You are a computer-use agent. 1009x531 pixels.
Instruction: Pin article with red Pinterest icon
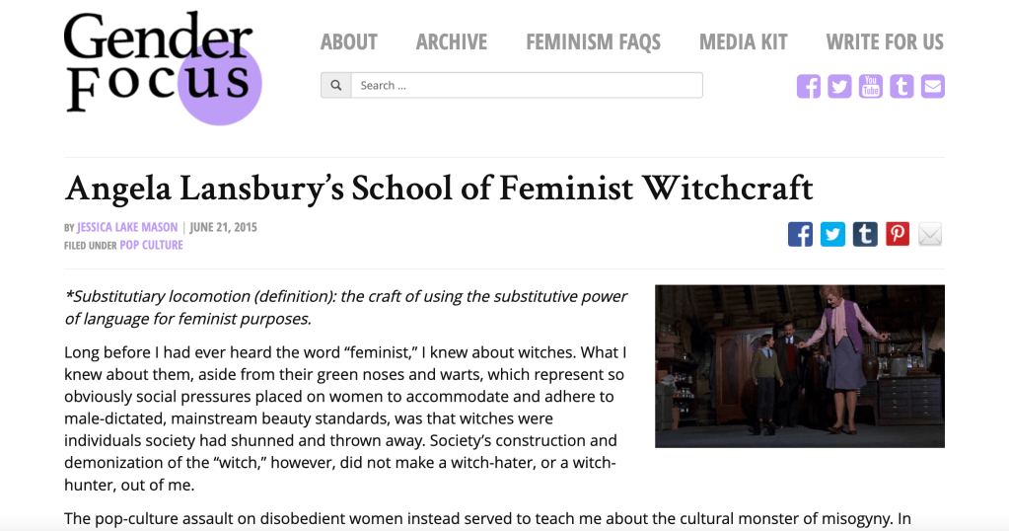(898, 234)
